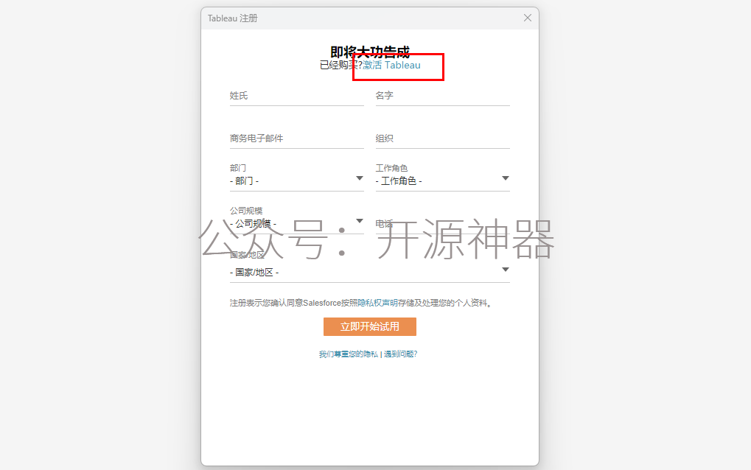751x470 pixels.
Task: Open the 公司规模 dropdown
Action: click(x=297, y=223)
